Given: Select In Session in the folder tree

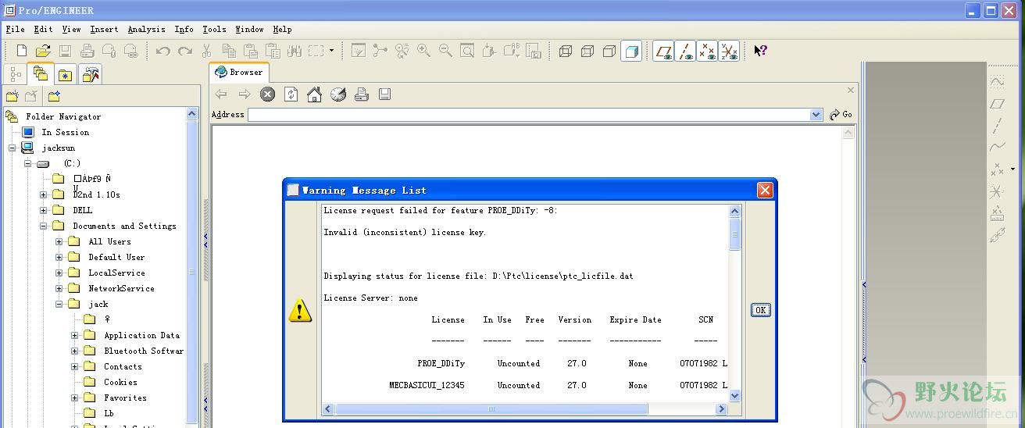Looking at the screenshot, I should tap(65, 132).
